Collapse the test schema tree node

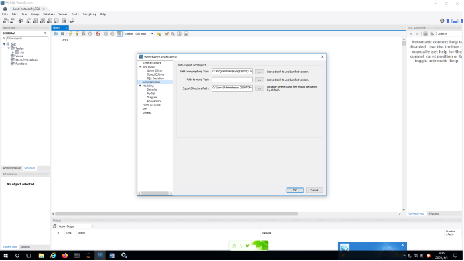point(4,44)
